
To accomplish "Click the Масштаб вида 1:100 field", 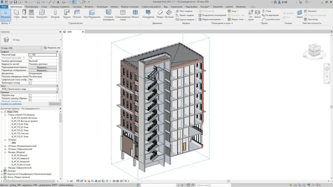I will pos(42,55).
